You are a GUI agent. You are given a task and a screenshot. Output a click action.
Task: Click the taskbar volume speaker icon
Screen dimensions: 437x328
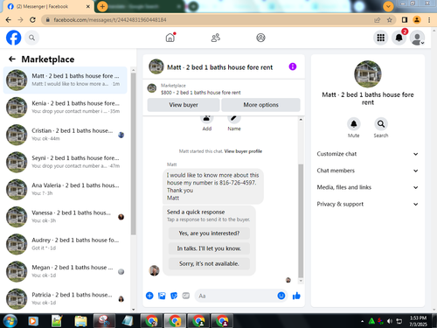point(390,321)
